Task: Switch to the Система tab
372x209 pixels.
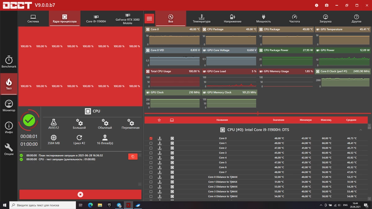Action: pyautogui.click(x=33, y=19)
